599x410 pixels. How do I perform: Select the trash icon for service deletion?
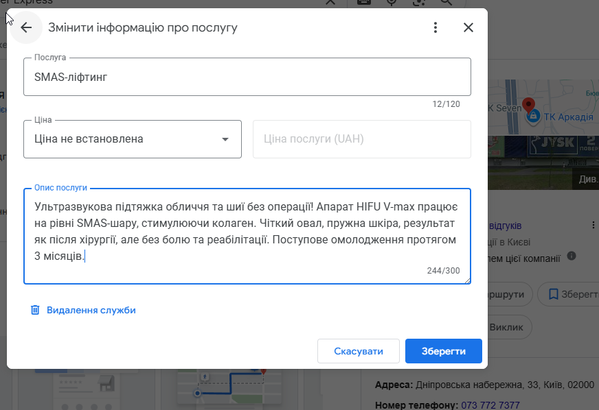click(35, 310)
